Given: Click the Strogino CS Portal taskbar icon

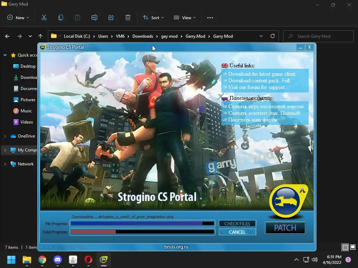Looking at the screenshot, I should [x=103, y=260].
